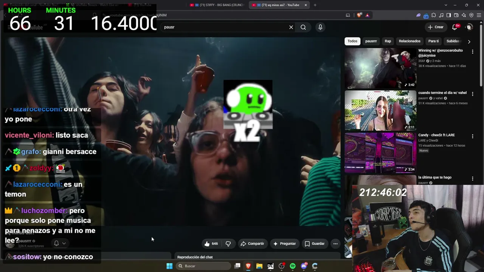
Task: Open more actions menu under the video
Action: pos(335,244)
